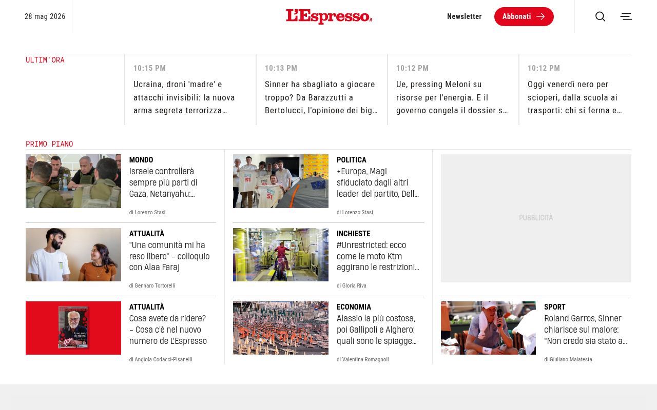657x410 pixels.
Task: Select the ECONOMIA category label
Action: 354,307
